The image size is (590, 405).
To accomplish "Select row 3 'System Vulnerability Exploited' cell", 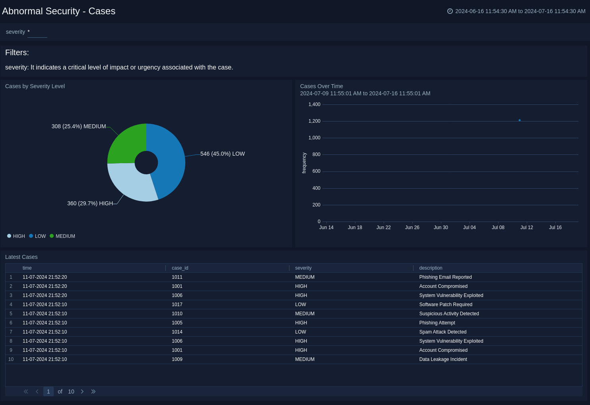I will tap(451, 295).
